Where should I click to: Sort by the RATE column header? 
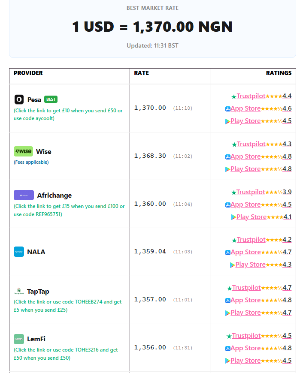[142, 73]
